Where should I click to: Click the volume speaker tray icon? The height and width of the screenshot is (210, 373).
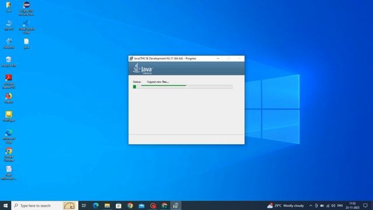(x=333, y=206)
